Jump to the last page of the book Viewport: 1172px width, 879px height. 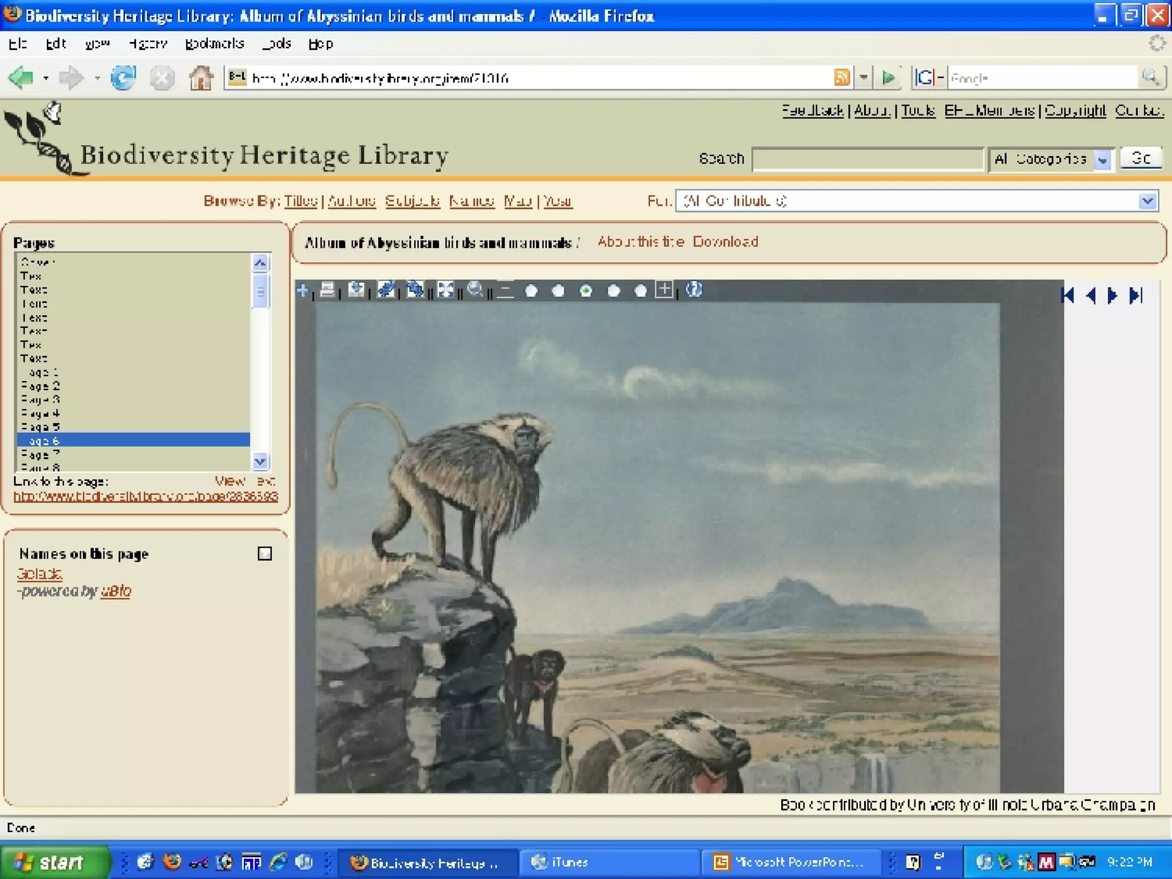coord(1137,295)
